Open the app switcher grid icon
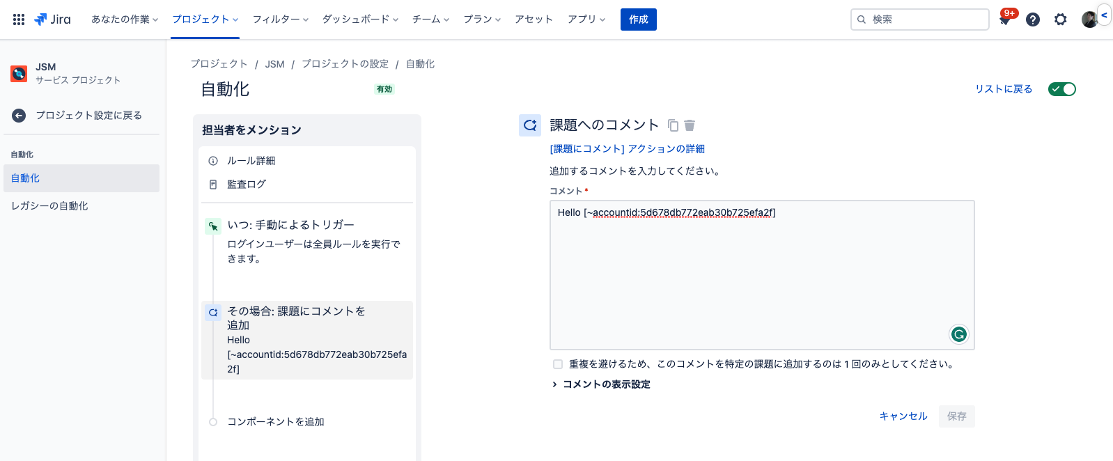 [19, 19]
